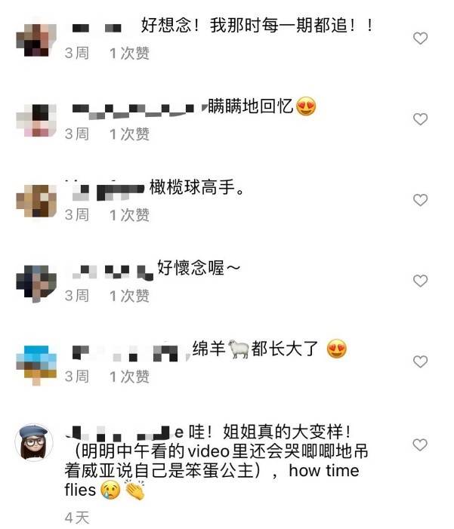Tap the heart next to 好懷念喔 comment
The height and width of the screenshot is (529, 454).
[x=420, y=281]
